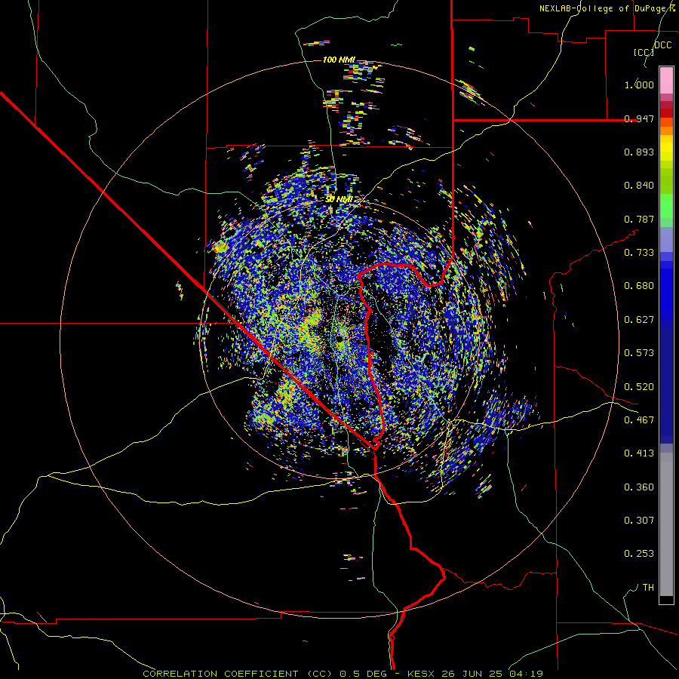Click the [CC] legend heading
This screenshot has width=679, height=679.
point(644,52)
